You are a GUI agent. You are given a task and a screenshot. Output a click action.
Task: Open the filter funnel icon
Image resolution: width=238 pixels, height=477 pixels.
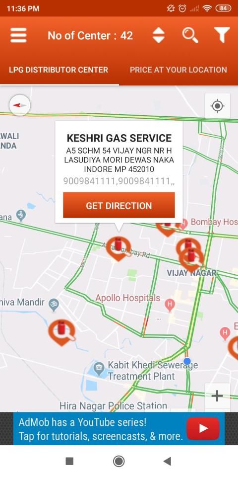pyautogui.click(x=222, y=36)
